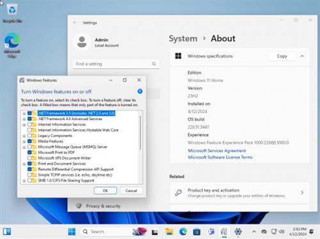320x239 pixels.
Task: Click Cancel in Windows Features dialog
Action: pos(131,190)
